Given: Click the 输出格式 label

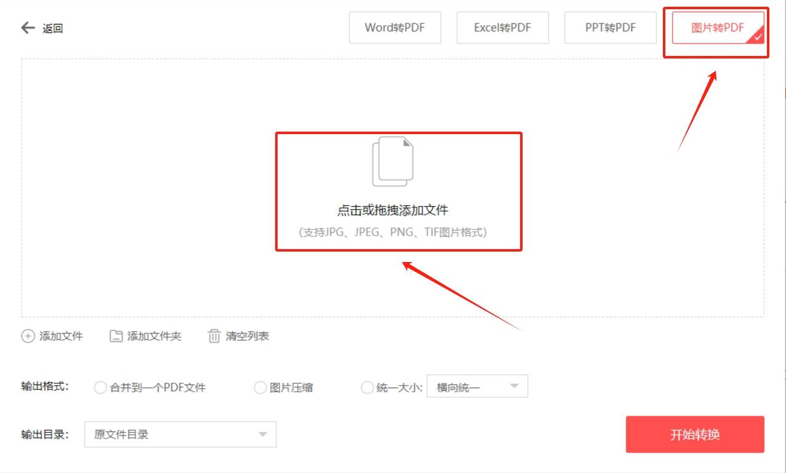Looking at the screenshot, I should click(45, 387).
